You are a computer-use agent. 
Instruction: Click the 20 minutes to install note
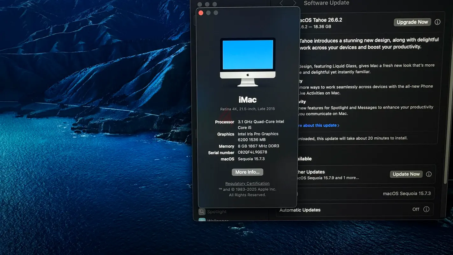coord(353,138)
